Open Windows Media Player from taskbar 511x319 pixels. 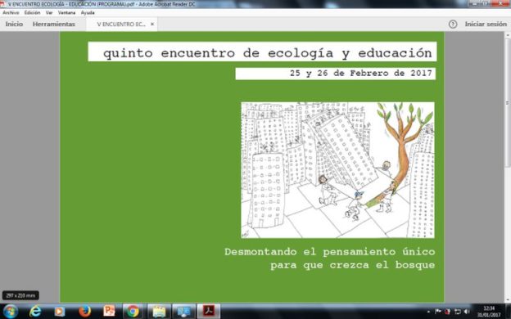[59, 311]
